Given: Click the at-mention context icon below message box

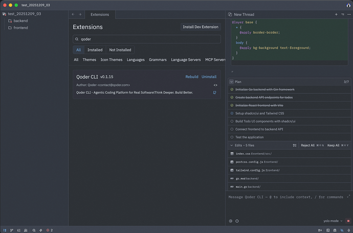Looking at the screenshot, I should pos(231,221).
